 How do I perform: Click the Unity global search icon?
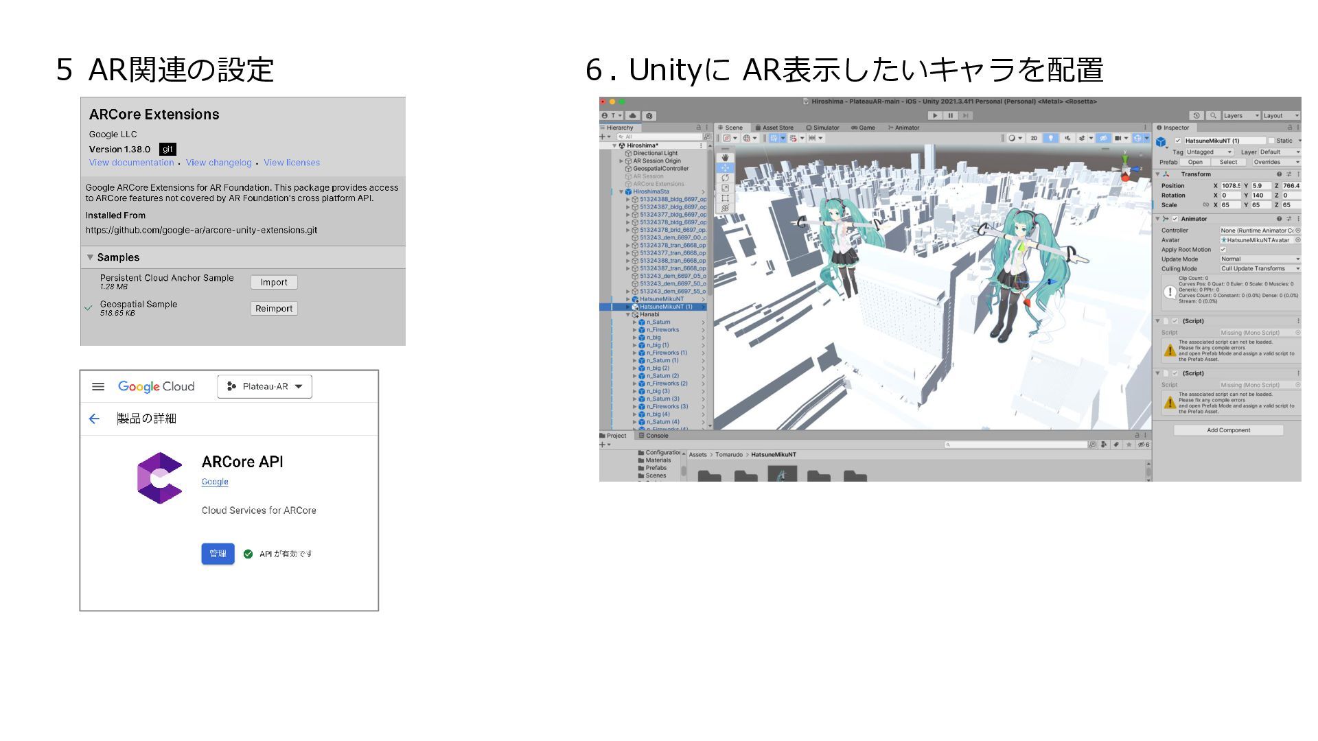(1213, 115)
